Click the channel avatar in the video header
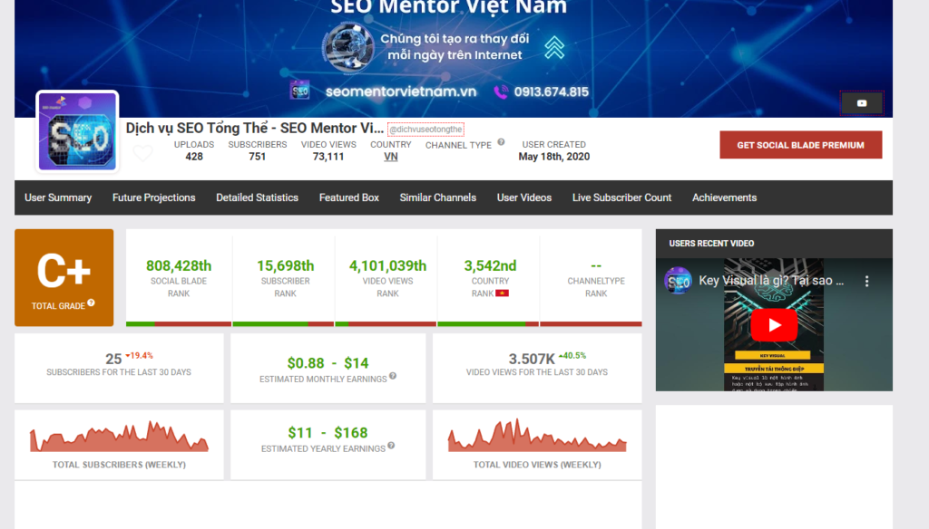929x529 pixels. click(678, 281)
